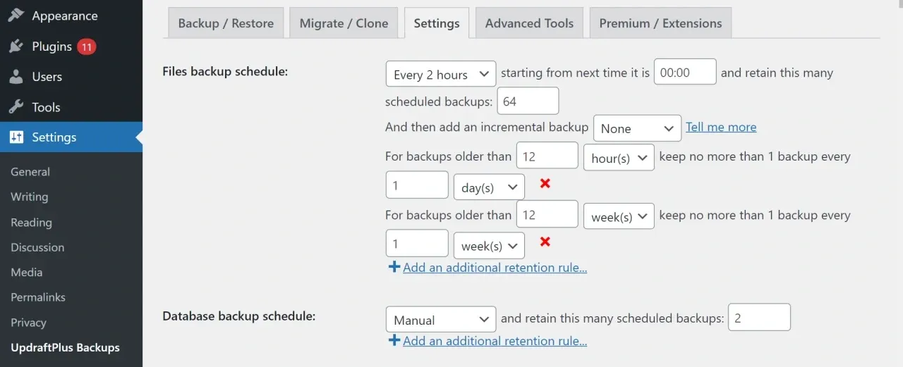Screen dimensions: 903x367
Task: Click the Appearance paintbrush icon
Action: [16, 15]
